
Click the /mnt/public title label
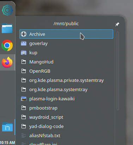click(x=66, y=24)
